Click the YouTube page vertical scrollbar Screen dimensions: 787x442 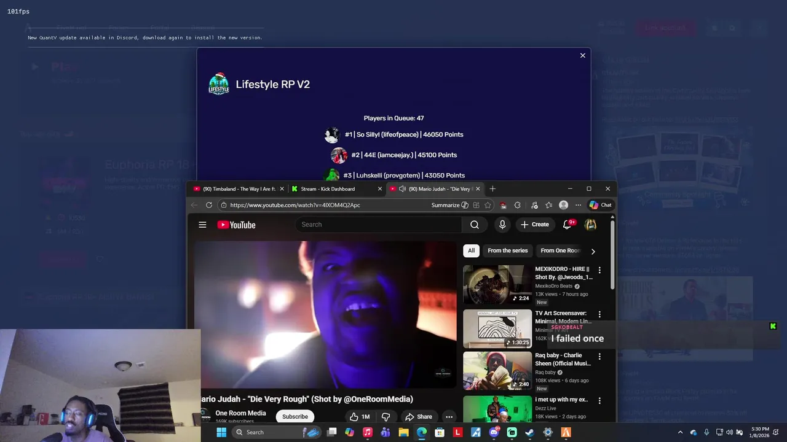pyautogui.click(x=612, y=255)
